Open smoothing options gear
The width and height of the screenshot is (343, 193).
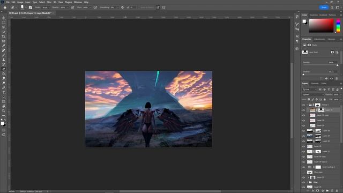tap(122, 8)
